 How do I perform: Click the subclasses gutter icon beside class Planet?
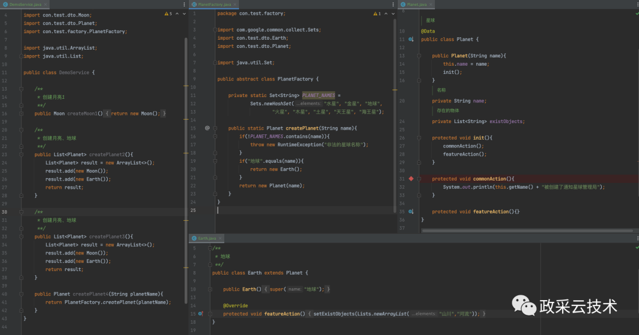tap(411, 40)
